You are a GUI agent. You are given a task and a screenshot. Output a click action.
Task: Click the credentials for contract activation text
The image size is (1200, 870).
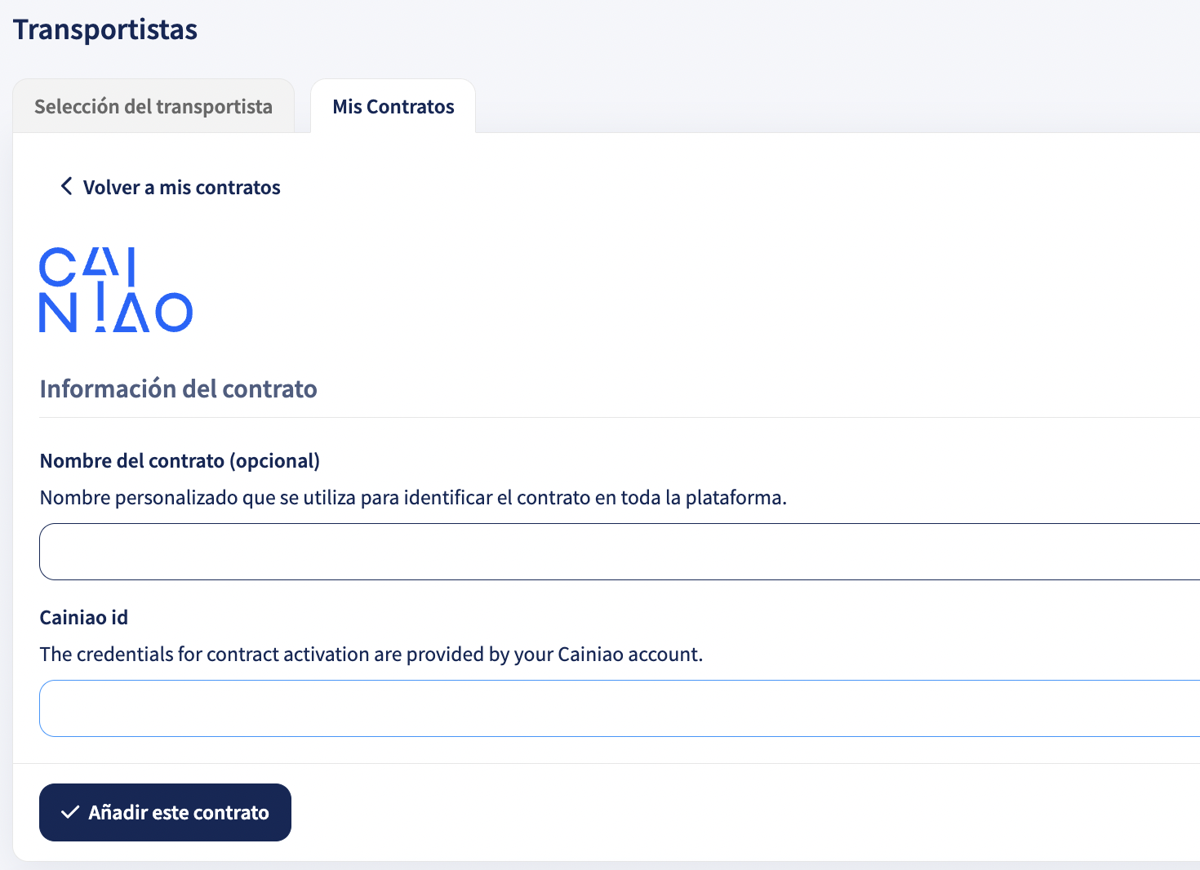371,655
